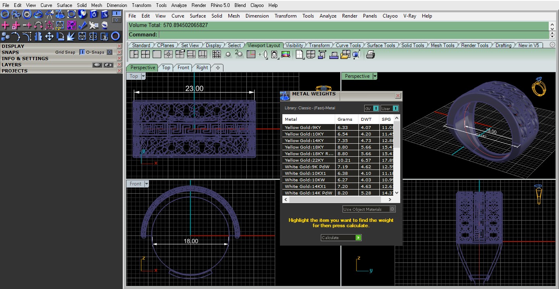Click the pink plus tool icon
This screenshot has width=559, height=289.
coord(5,25)
